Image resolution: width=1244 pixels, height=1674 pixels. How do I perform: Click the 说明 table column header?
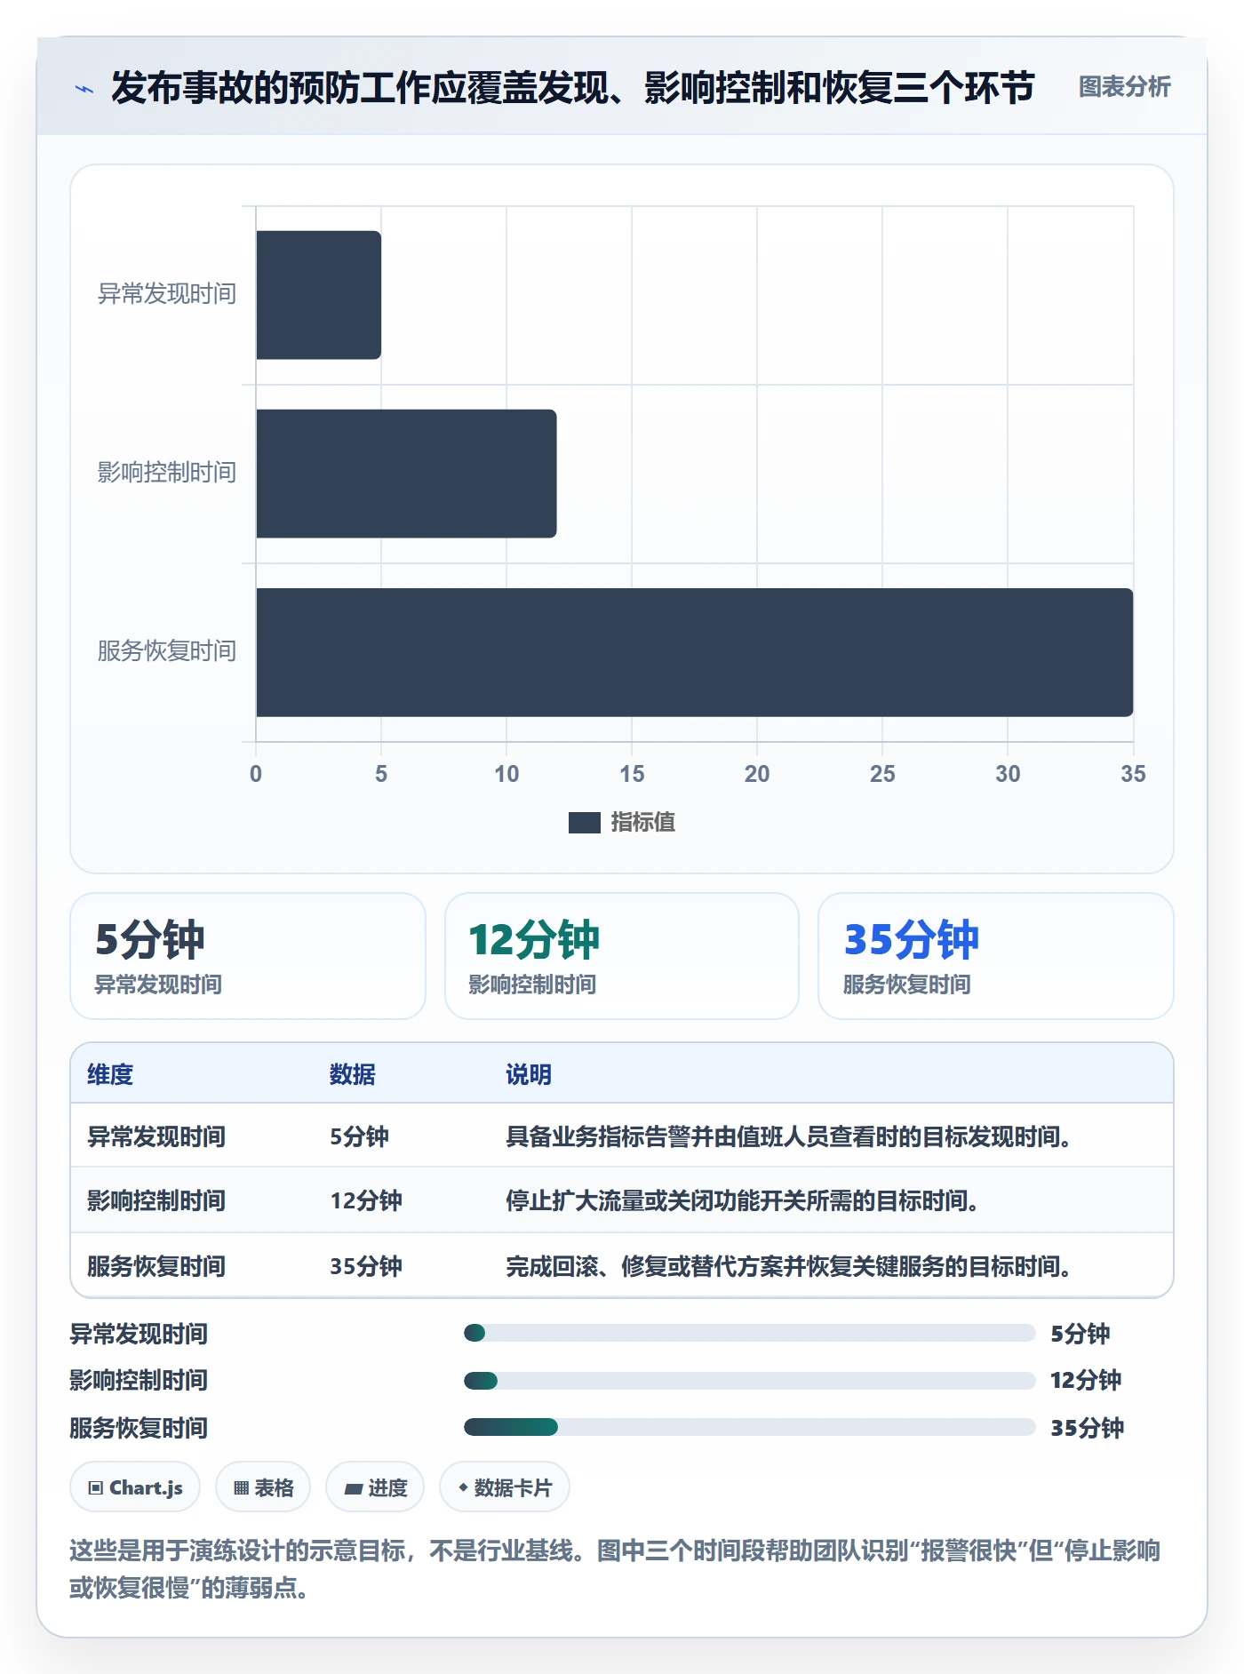(x=529, y=1074)
